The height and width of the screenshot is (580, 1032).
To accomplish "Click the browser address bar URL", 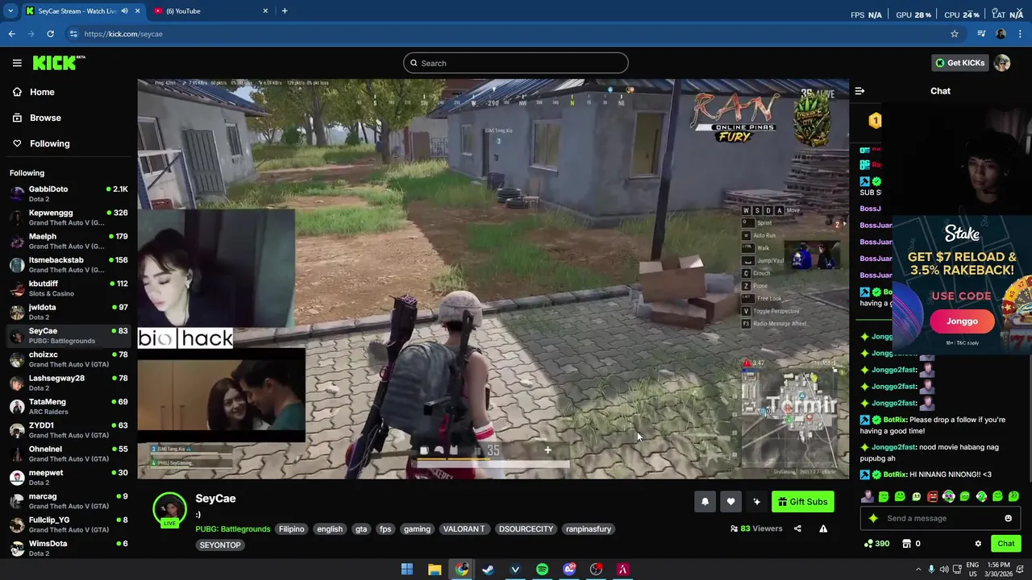I will (x=123, y=34).
